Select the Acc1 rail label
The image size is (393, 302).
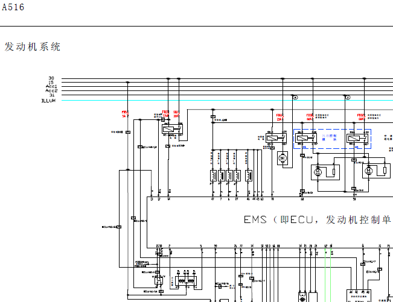point(51,86)
